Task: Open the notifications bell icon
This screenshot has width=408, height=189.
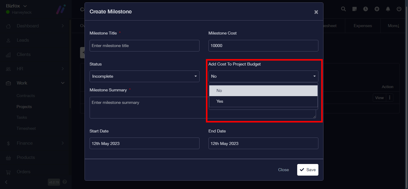Action: click(388, 9)
